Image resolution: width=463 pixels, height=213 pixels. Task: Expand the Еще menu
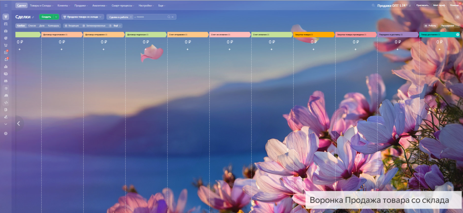(162, 5)
